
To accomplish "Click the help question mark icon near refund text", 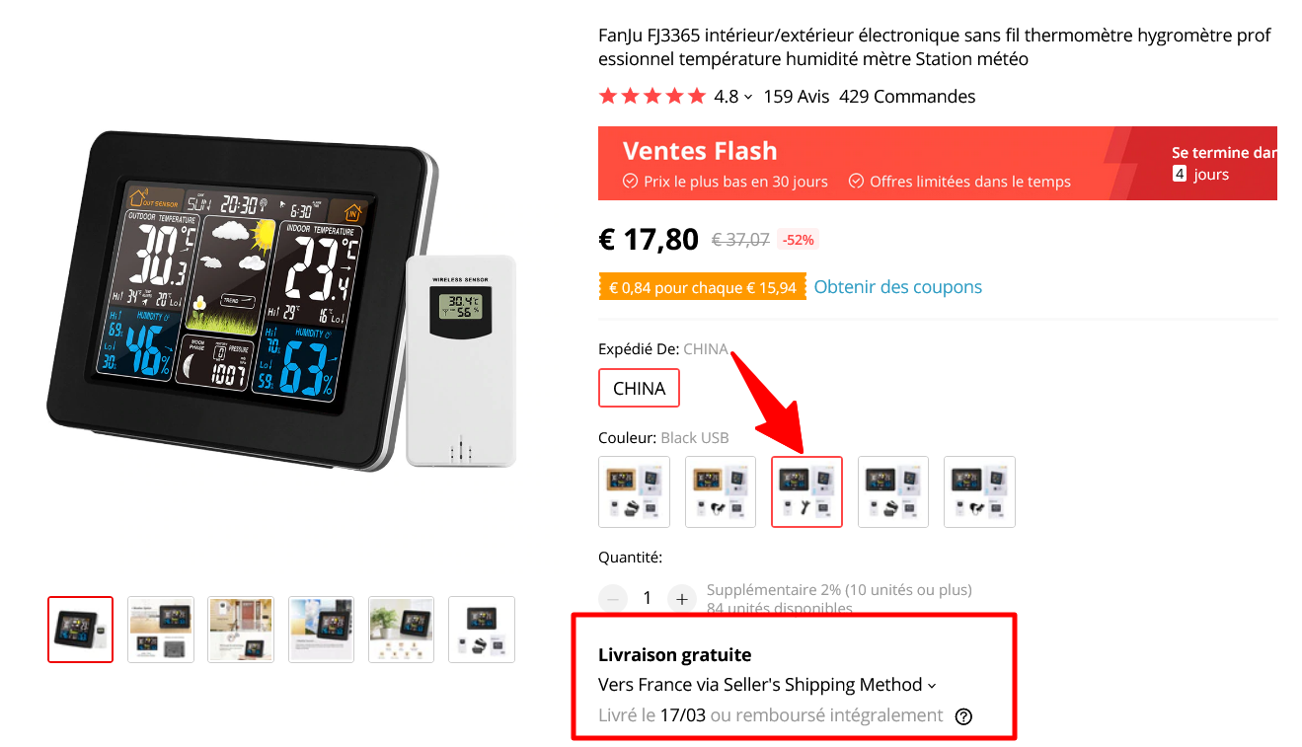I will (964, 716).
